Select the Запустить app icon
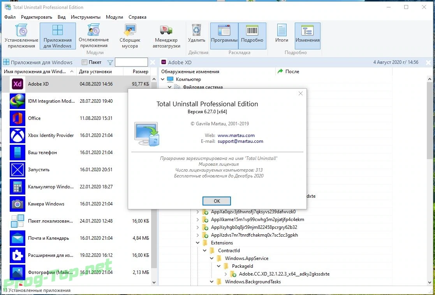This screenshot has height=295, width=435. tap(18, 170)
